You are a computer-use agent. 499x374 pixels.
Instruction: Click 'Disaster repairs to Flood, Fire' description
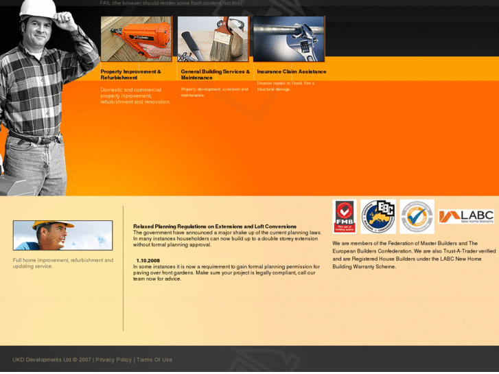point(286,86)
